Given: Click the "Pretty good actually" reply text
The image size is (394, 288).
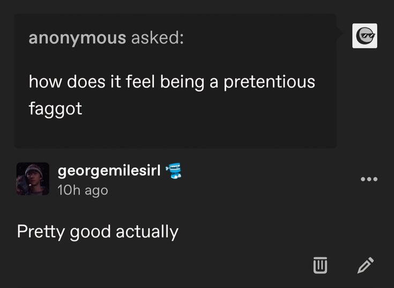Looking at the screenshot, I should coord(98,232).
